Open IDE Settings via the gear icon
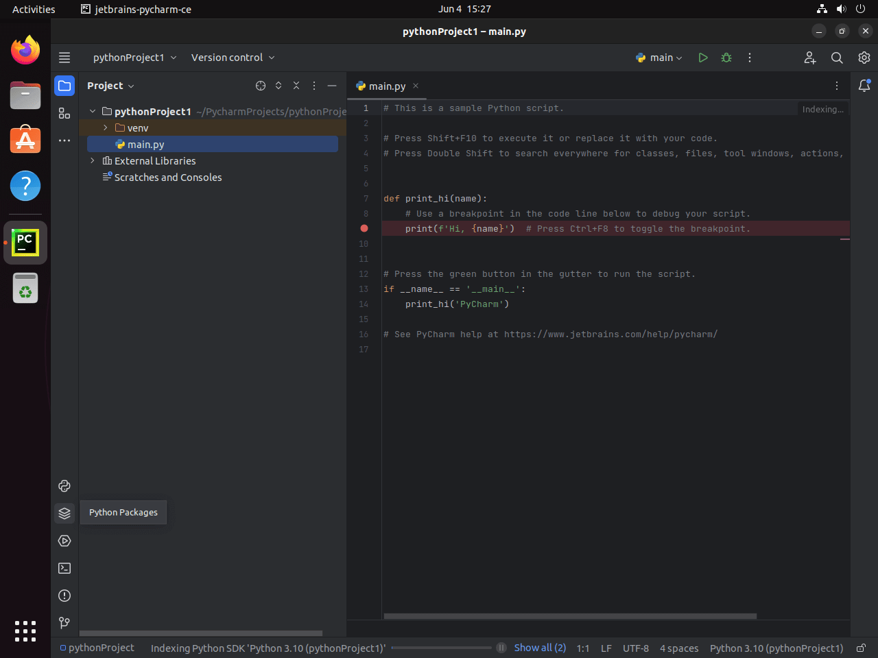The image size is (878, 658). click(x=864, y=58)
